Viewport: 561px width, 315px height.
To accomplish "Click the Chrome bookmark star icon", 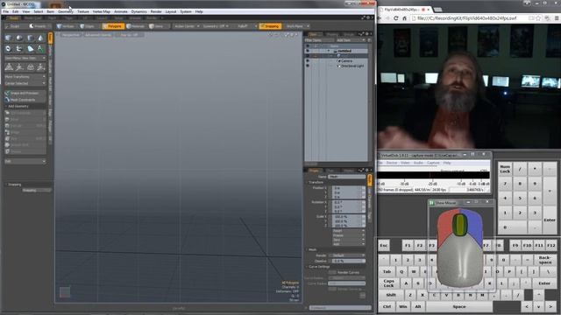I will coord(538,18).
